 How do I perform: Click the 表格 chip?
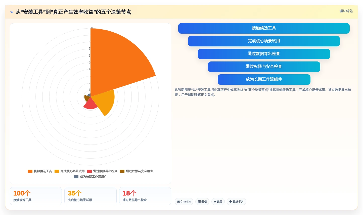coord(202,202)
